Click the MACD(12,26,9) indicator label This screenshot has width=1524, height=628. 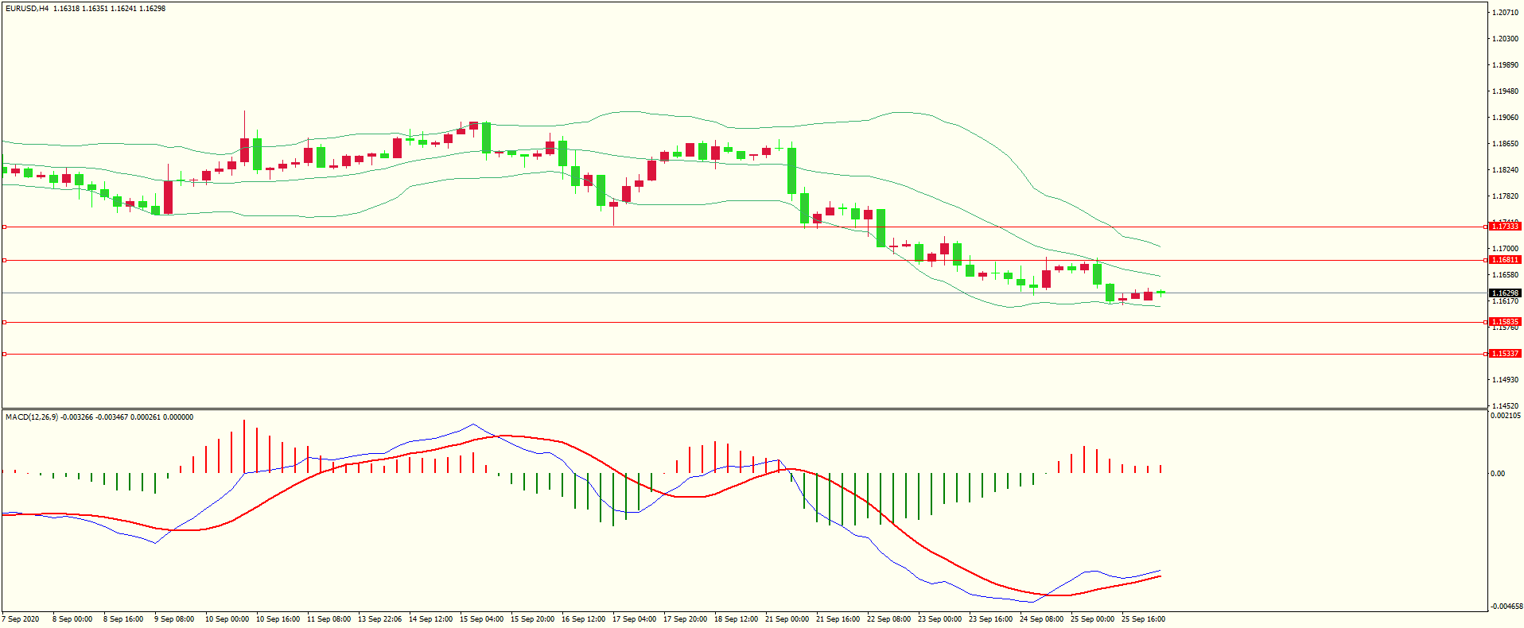point(32,417)
